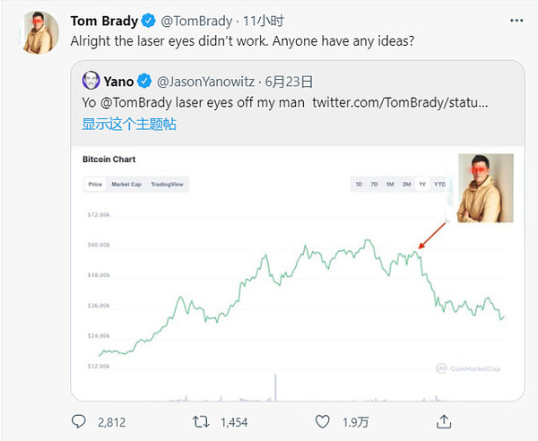
Task: Open Yano's small profile avatar
Action: (x=91, y=80)
